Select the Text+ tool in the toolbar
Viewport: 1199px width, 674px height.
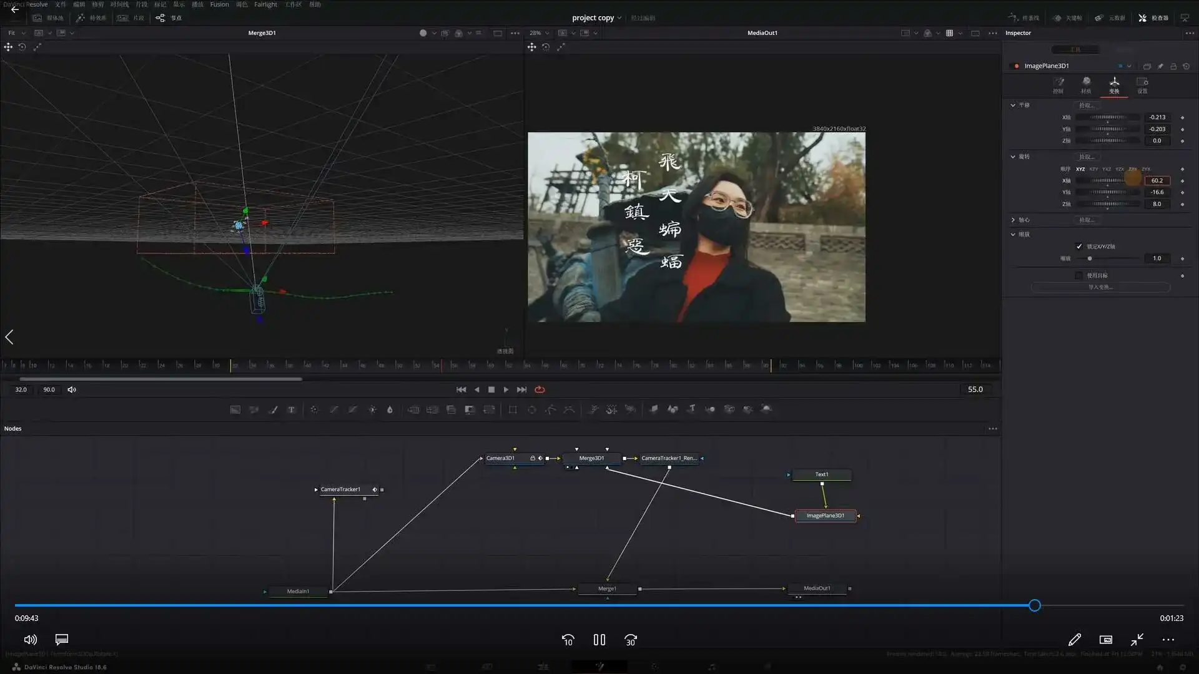(291, 410)
